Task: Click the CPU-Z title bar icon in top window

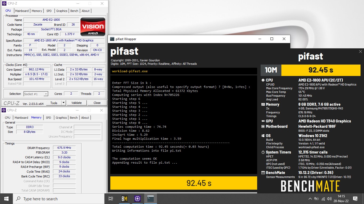Action: 4,3
